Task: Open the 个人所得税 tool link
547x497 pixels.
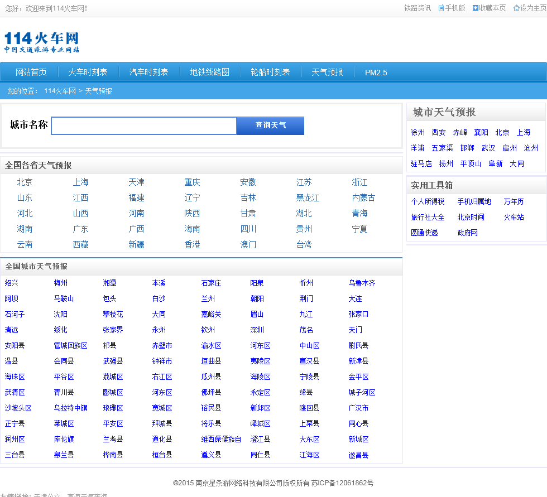Action: click(428, 201)
